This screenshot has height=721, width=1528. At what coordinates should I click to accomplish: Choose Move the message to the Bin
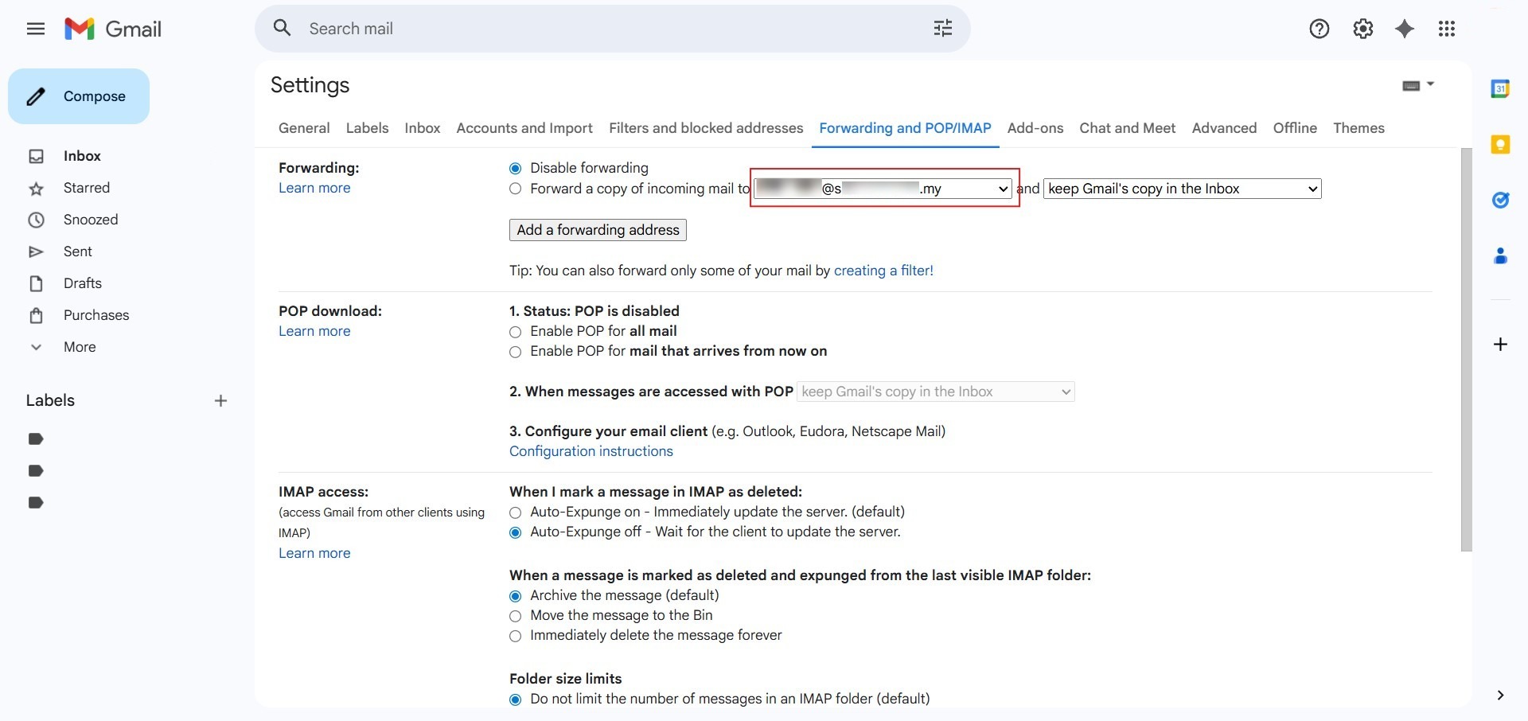(x=516, y=616)
